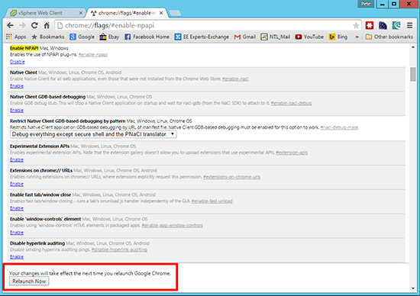This screenshot has height=296, width=420.
Task: Close the chrome://flags tab
Action: (x=161, y=13)
